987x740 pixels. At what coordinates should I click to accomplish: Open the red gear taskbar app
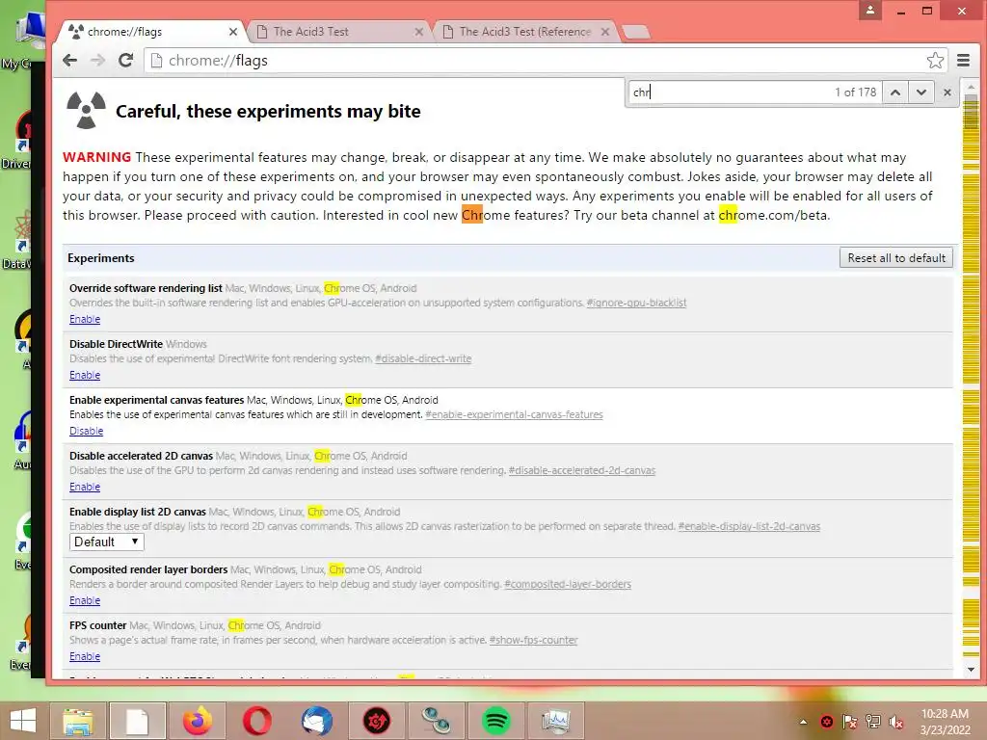pyautogui.click(x=377, y=721)
